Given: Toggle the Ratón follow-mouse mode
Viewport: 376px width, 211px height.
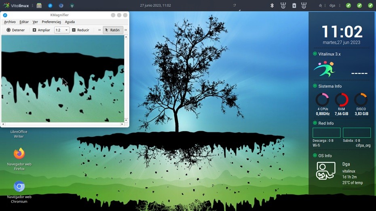Looking at the screenshot, I should coord(113,30).
